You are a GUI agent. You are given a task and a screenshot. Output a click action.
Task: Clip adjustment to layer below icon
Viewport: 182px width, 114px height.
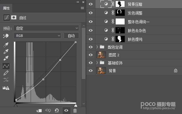pos(39,111)
